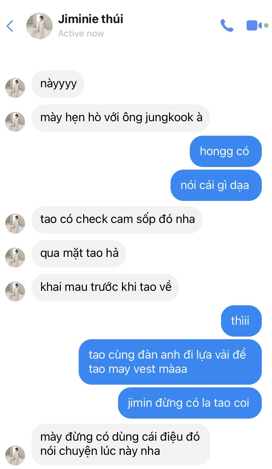The width and height of the screenshot is (272, 469).
Task: Select the 'mày hẹn hò với ông jungkook à' bubble
Action: [121, 118]
